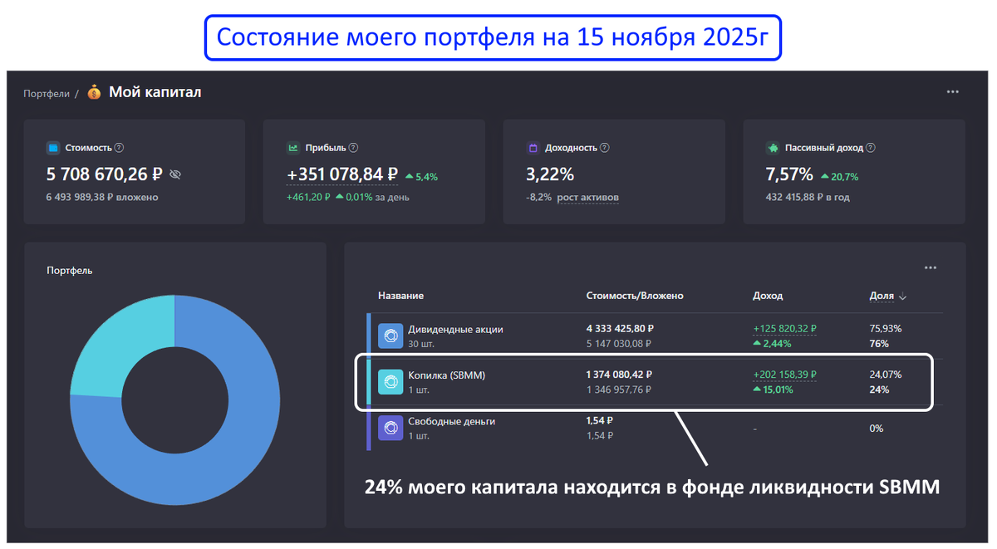The height and width of the screenshot is (549, 997).
Task: Click the blue wallet icon on the Стоимость card
Action: pos(55,147)
